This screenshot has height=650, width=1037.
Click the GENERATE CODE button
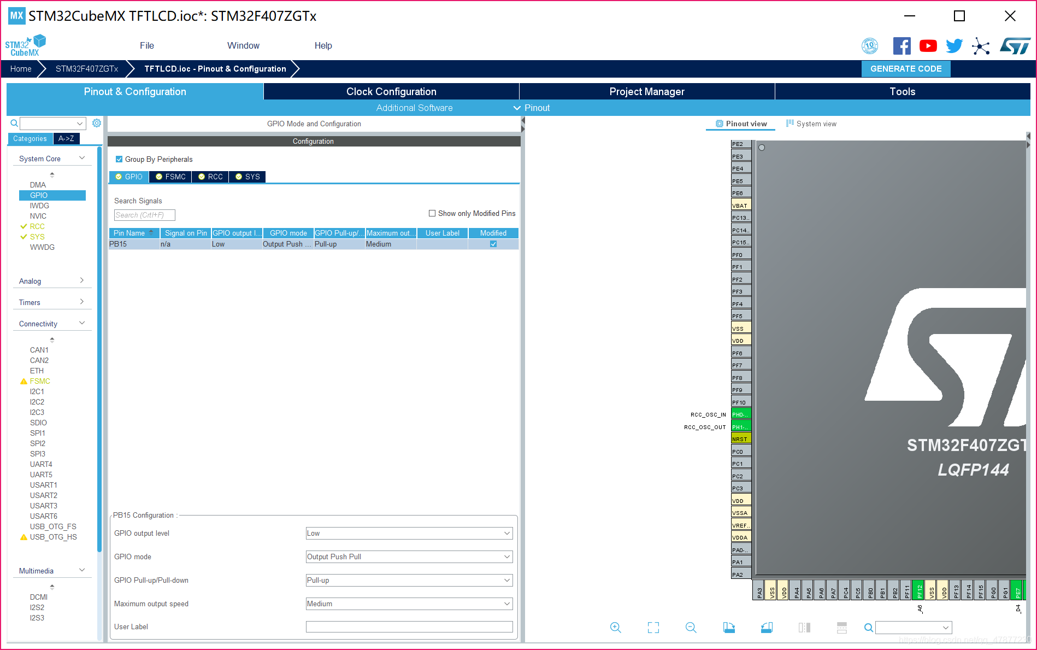(906, 69)
